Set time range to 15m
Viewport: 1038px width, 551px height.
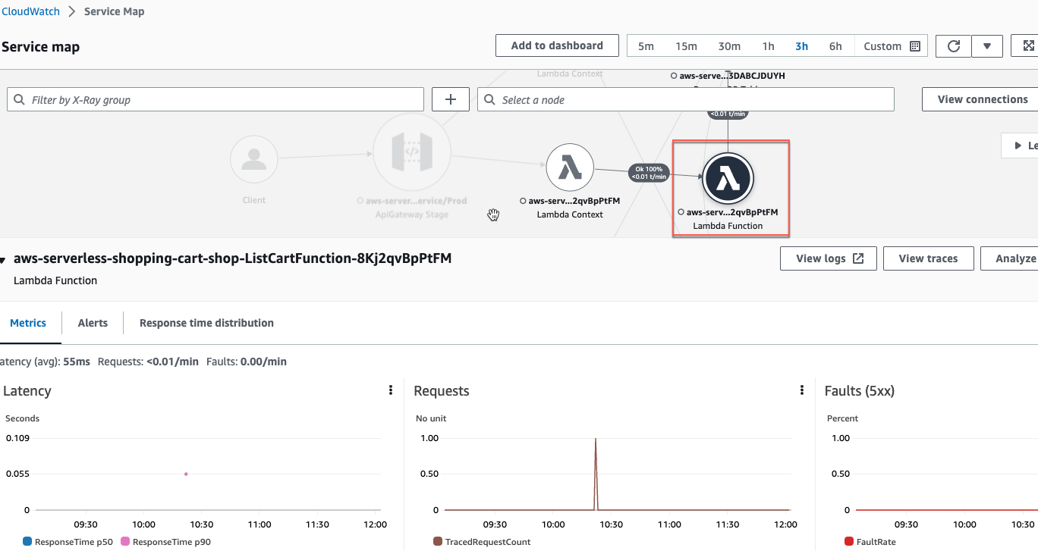pyautogui.click(x=686, y=46)
